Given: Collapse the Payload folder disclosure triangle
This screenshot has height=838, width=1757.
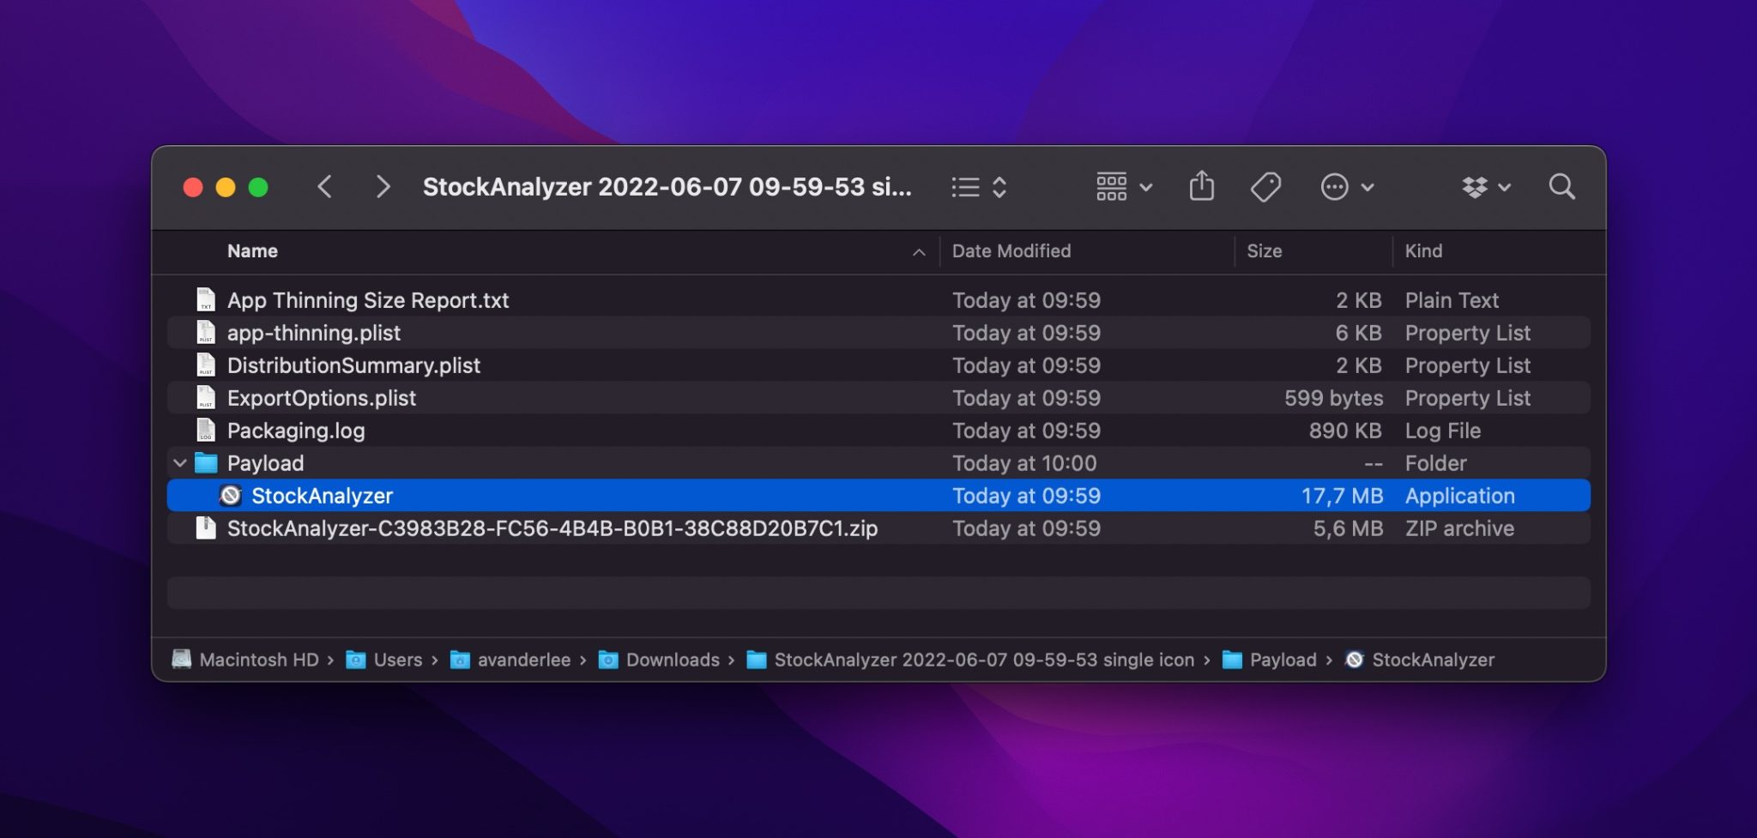Looking at the screenshot, I should click(x=180, y=462).
